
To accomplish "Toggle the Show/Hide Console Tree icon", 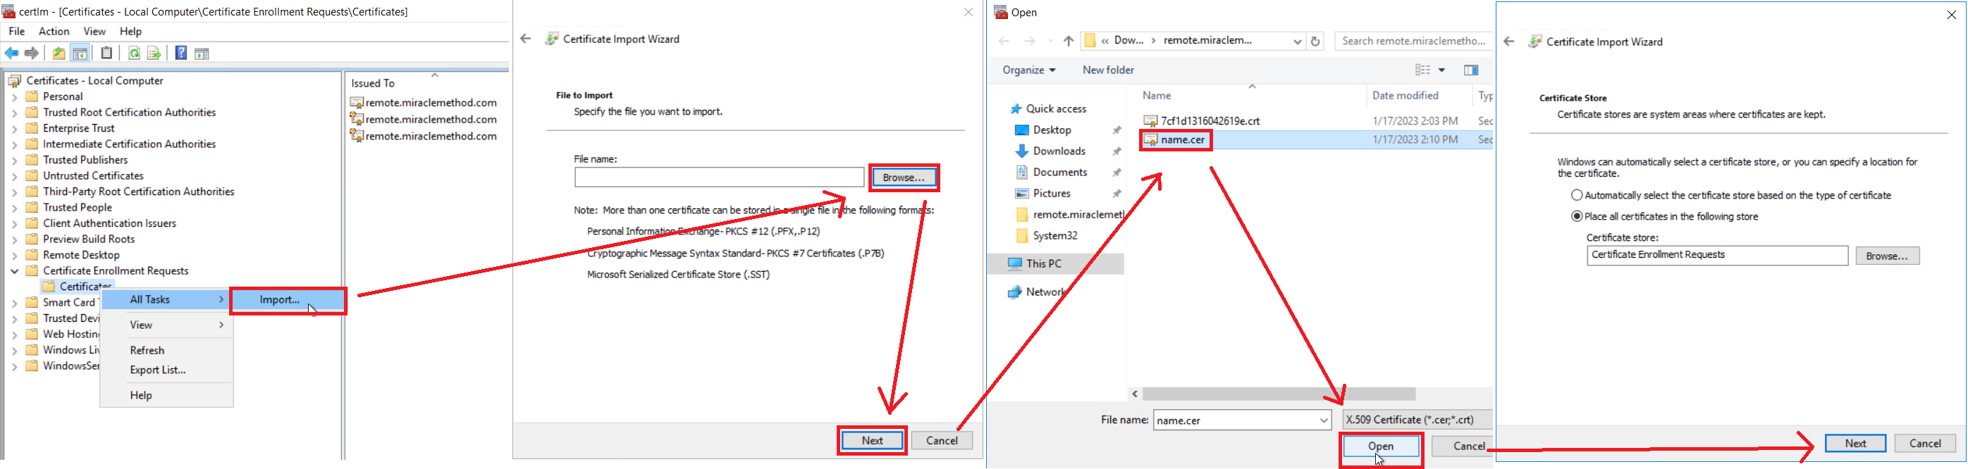I will tap(80, 54).
